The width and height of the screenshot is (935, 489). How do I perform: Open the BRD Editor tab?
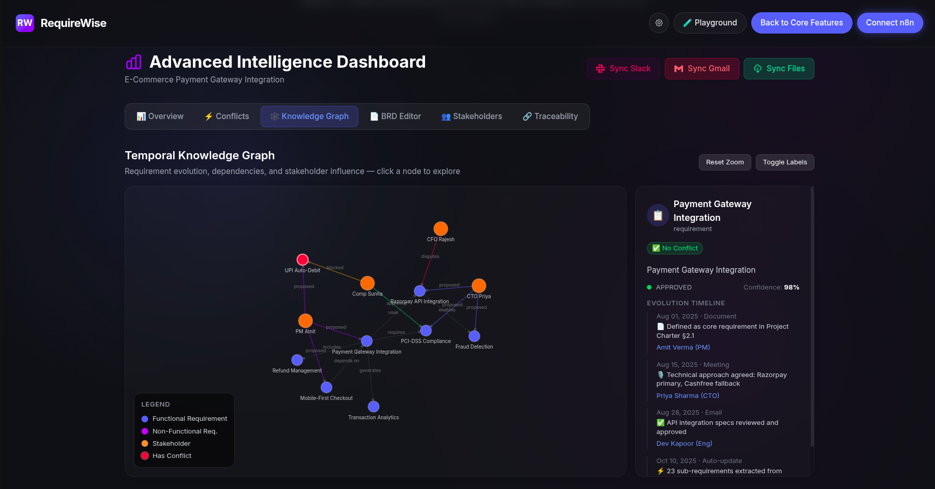tap(395, 117)
